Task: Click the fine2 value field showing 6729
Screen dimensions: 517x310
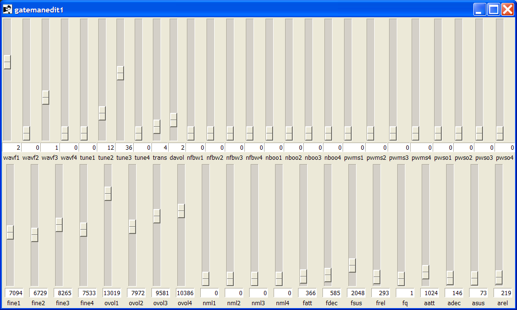Action: coord(38,293)
